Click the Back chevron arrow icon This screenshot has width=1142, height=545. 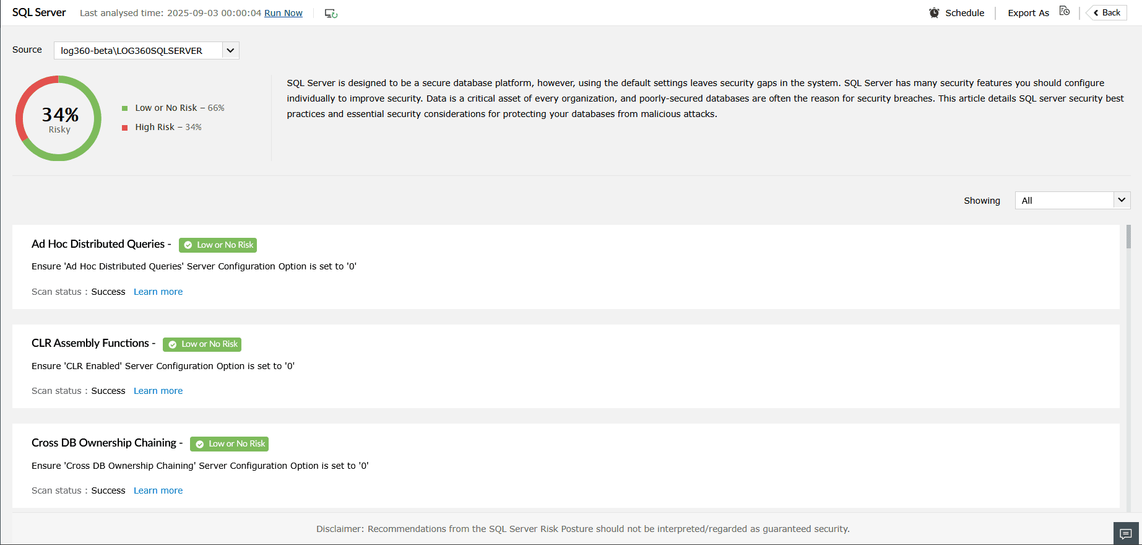[x=1096, y=13]
